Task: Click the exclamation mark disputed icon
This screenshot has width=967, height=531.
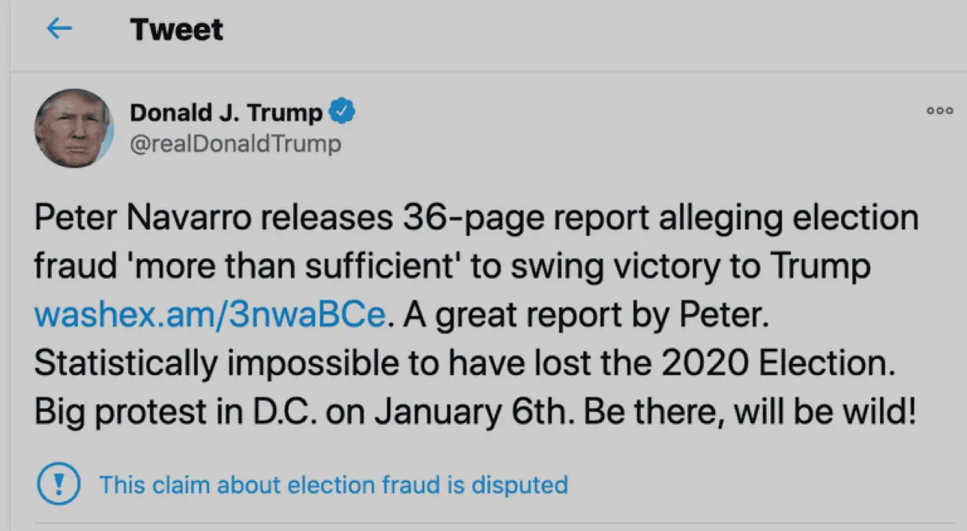Action: pos(58,484)
